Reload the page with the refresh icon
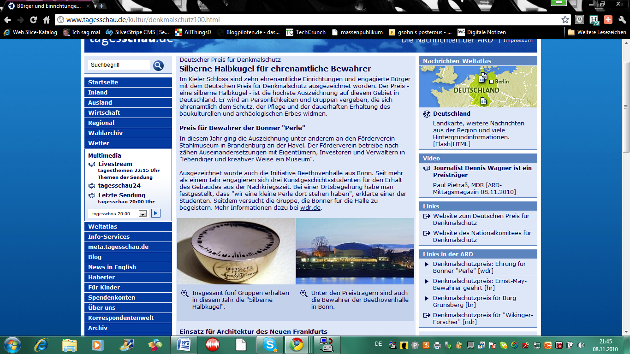Image resolution: width=630 pixels, height=354 pixels. point(33,20)
